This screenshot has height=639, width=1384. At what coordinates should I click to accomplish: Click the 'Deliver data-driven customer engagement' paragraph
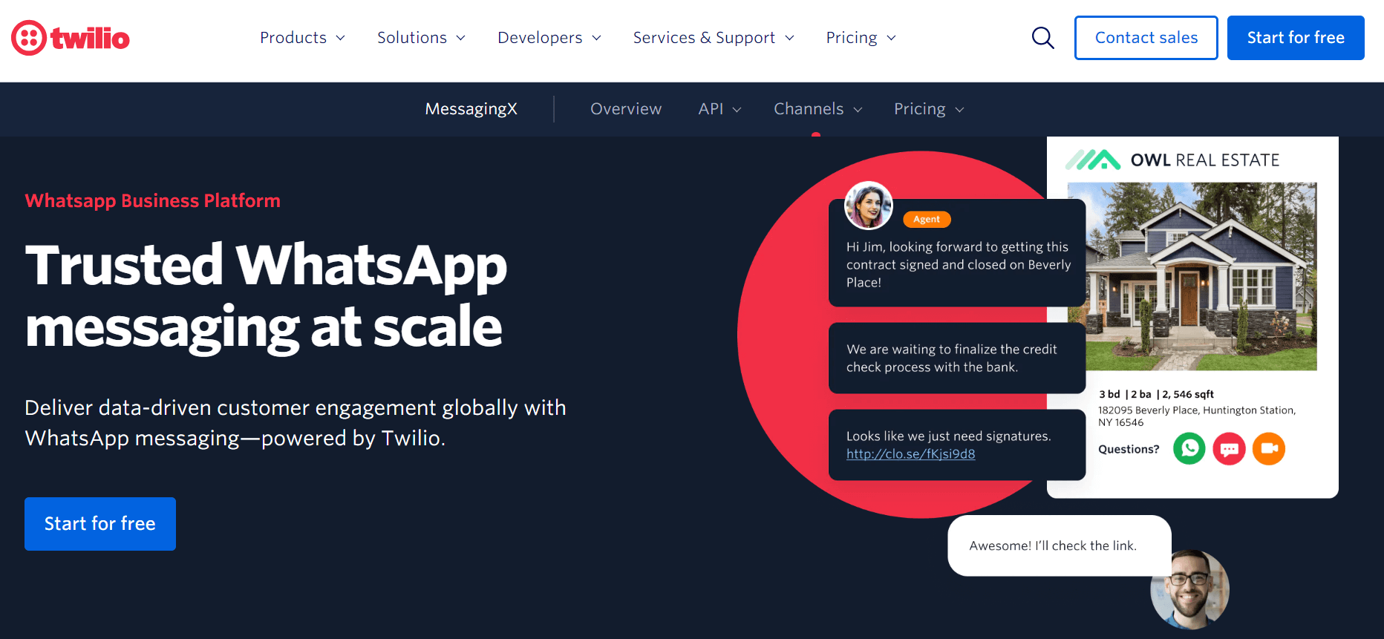click(296, 423)
